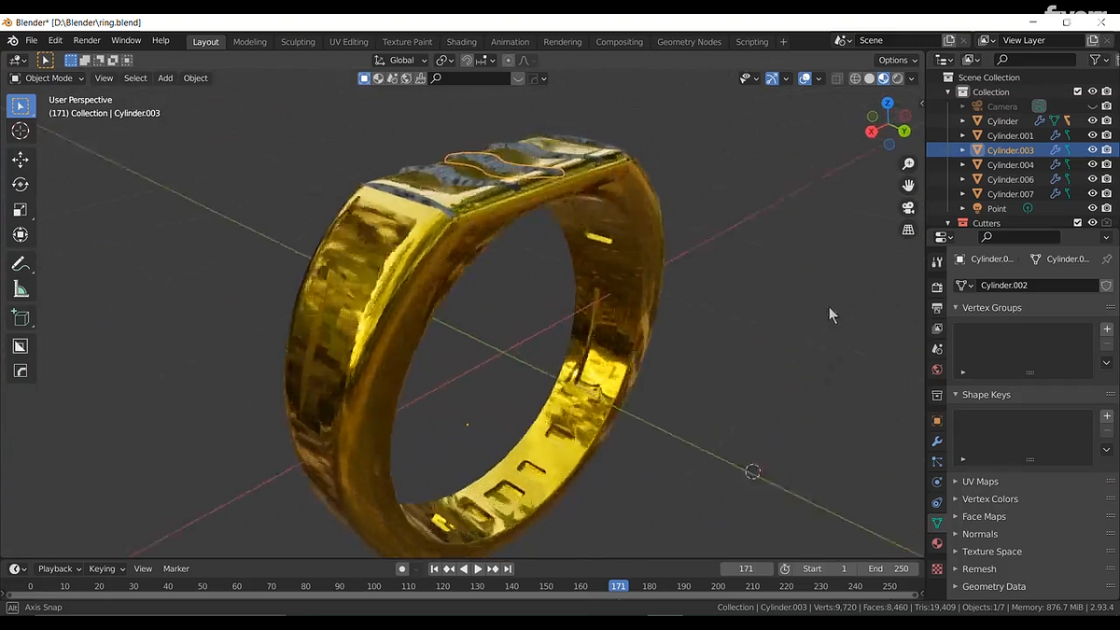
Task: Open the Object menu in the header
Action: point(195,78)
